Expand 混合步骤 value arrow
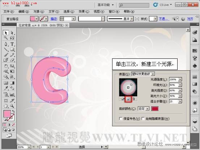 pyautogui.click(x=180, y=101)
